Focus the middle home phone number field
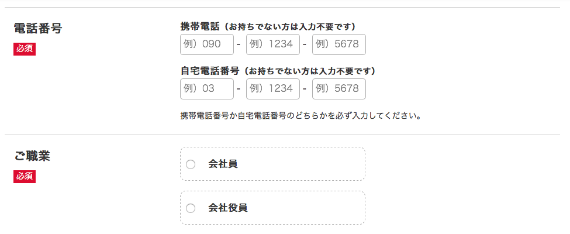Image resolution: width=570 pixels, height=234 pixels. tap(273, 89)
